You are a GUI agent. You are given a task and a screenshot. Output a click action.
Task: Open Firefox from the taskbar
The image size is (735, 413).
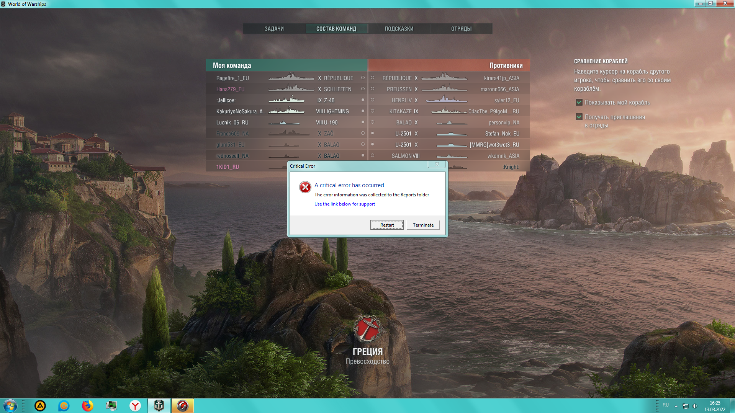pos(88,406)
